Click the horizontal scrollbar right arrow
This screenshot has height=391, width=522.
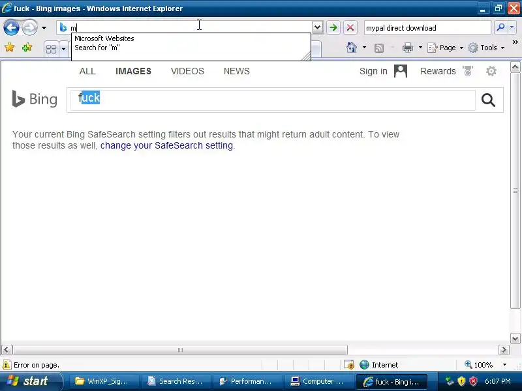tap(504, 350)
